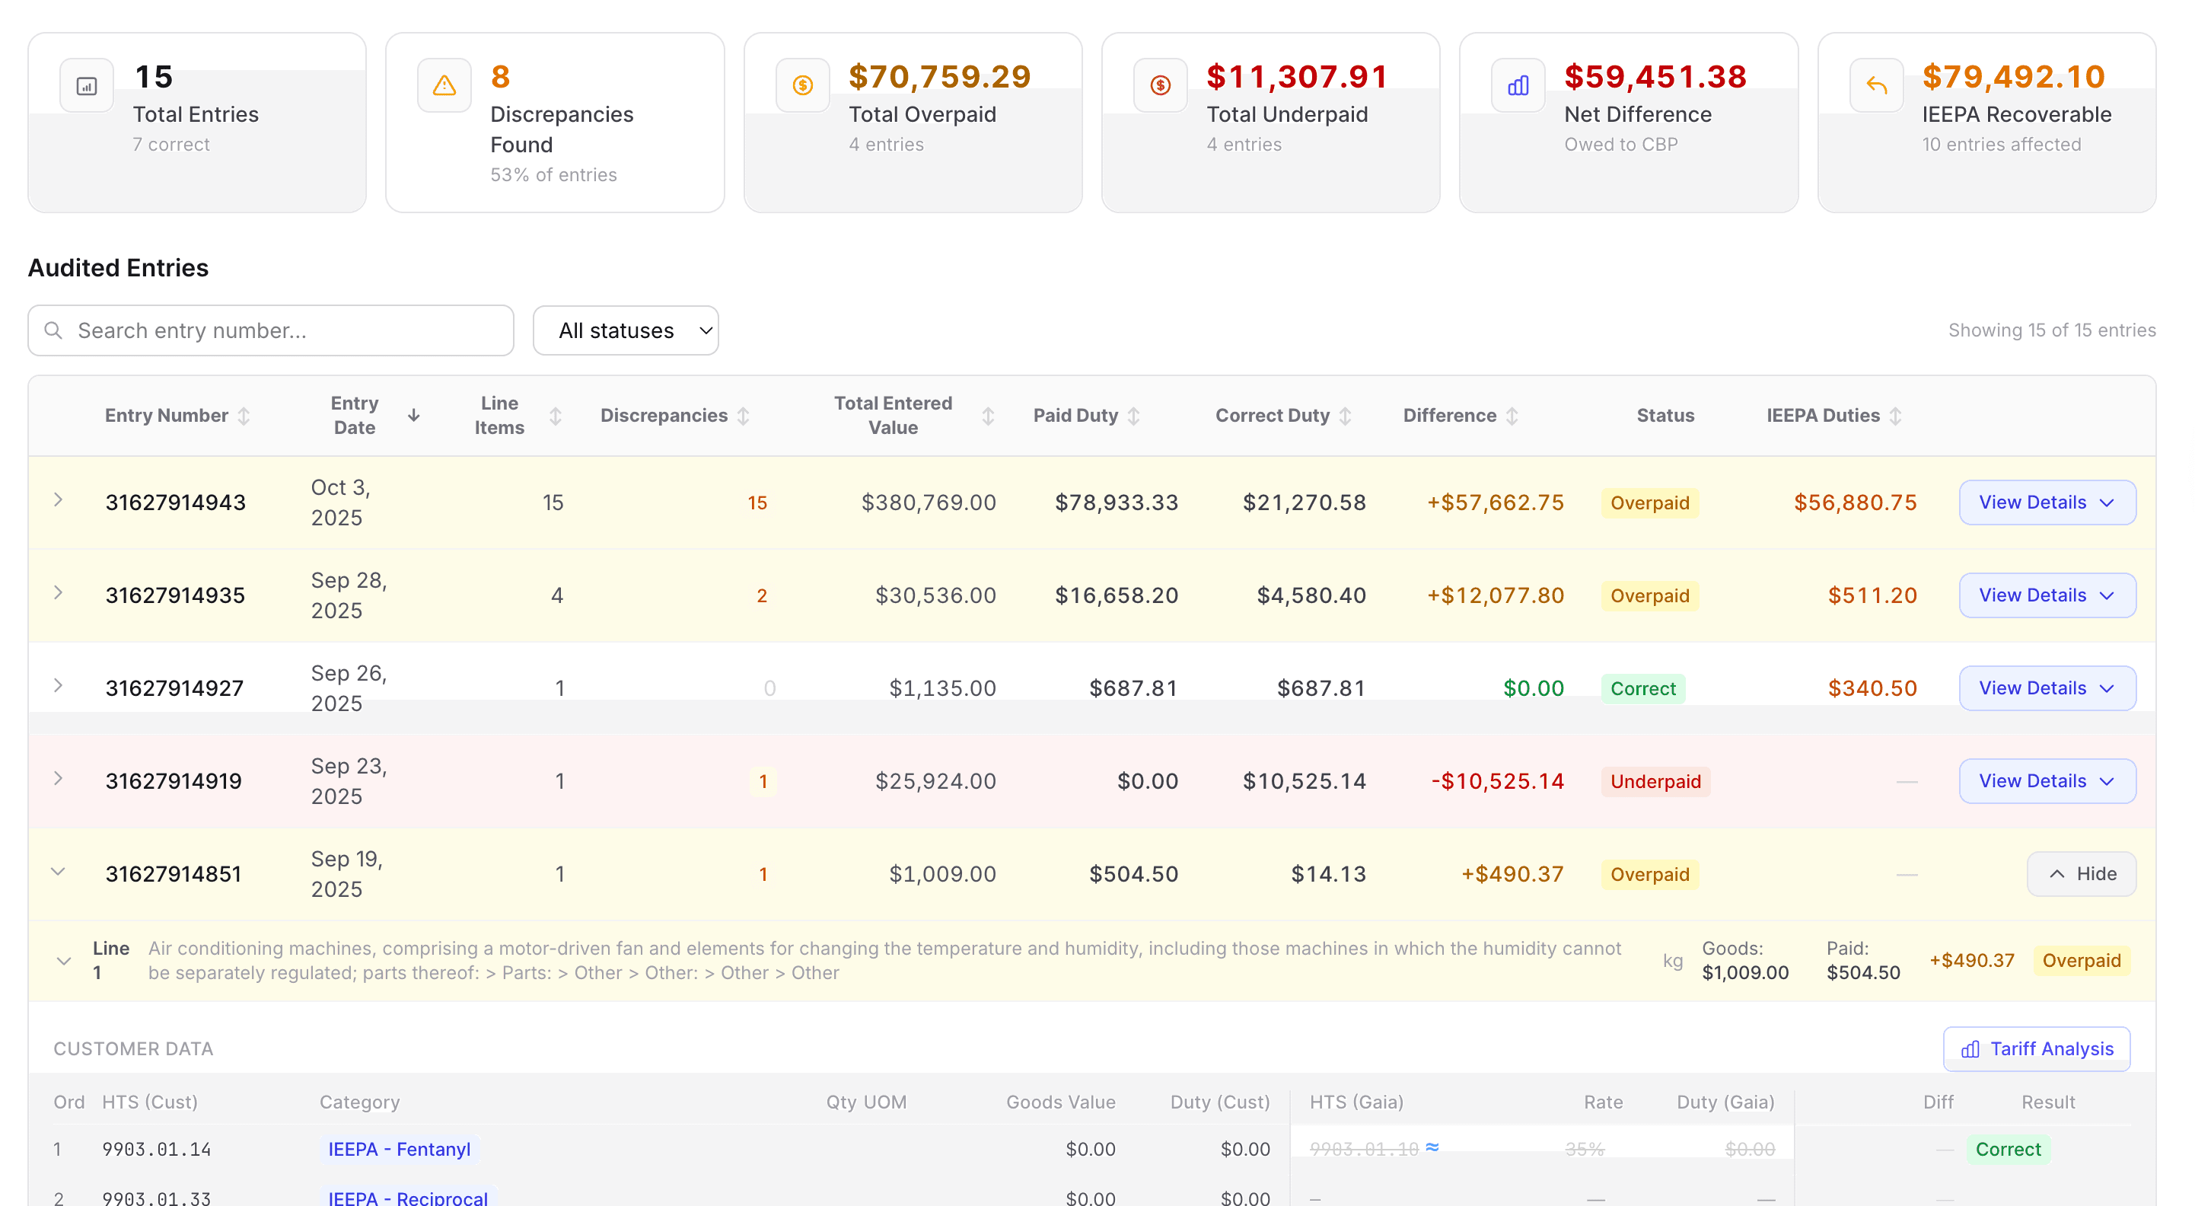Viewport: 2195px width, 1206px height.
Task: Expand row for entry 31627914943
Action: pos(58,500)
